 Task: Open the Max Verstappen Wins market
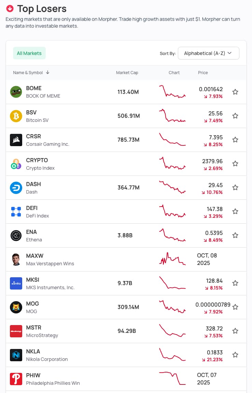pyautogui.click(x=50, y=259)
